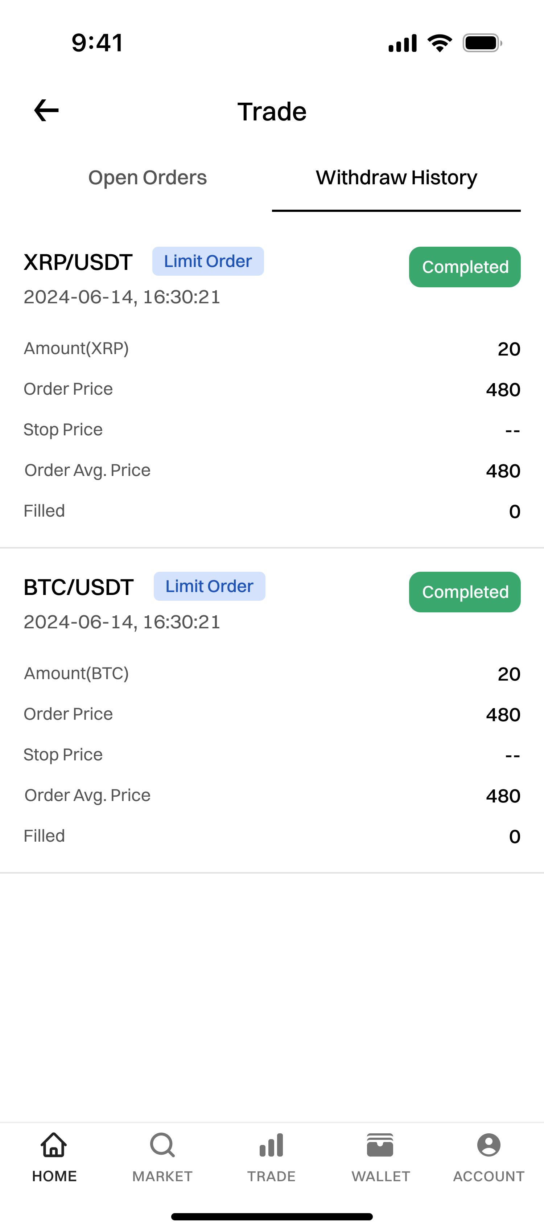544x1232 pixels.
Task: Tap Completed badge on BTC/USDT order
Action: pyautogui.click(x=465, y=592)
